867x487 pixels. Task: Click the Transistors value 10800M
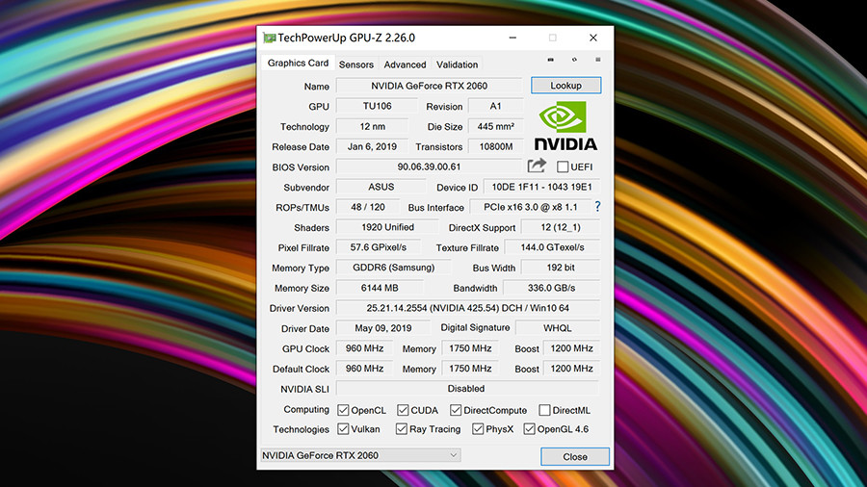(x=495, y=147)
